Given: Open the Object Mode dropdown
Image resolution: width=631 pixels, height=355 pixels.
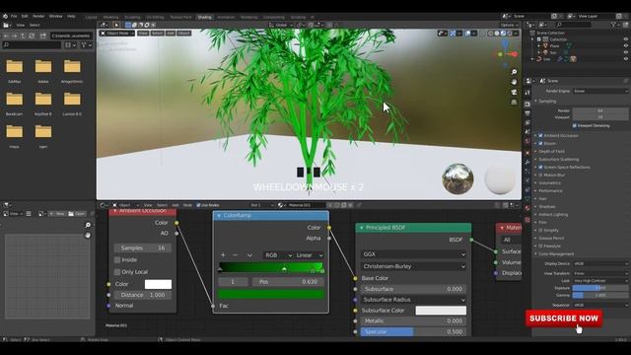Looking at the screenshot, I should tap(117, 33).
